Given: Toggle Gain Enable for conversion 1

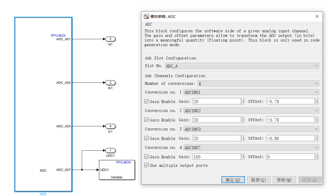Looking at the screenshot, I should (146, 101).
